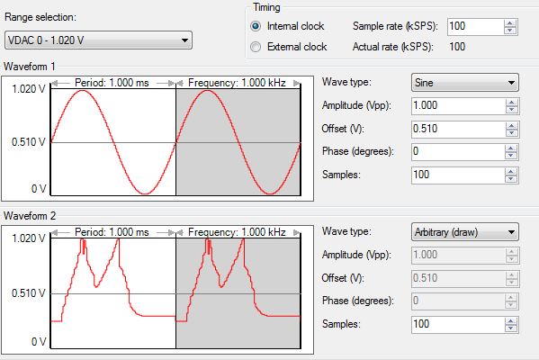Image resolution: width=539 pixels, height=360 pixels.
Task: Open Waveform 1 Wave type Sine dropdown
Action: [x=464, y=83]
